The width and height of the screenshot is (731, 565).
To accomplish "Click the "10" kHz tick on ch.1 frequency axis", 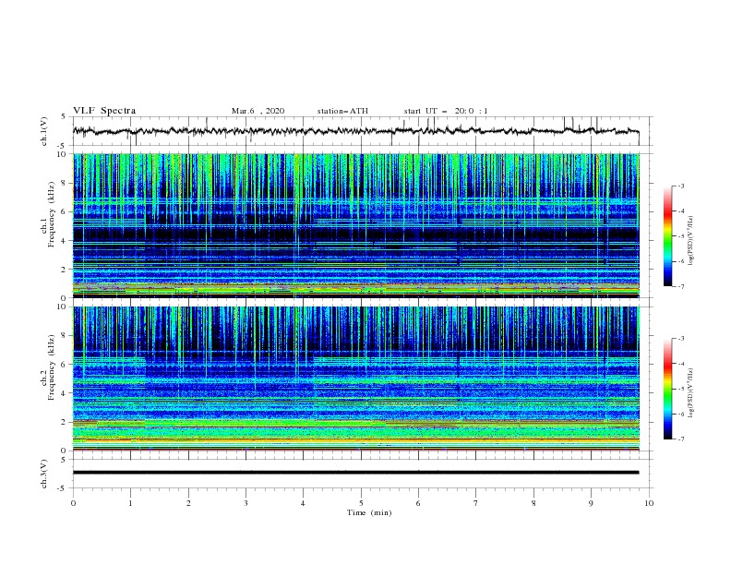I will (62, 154).
